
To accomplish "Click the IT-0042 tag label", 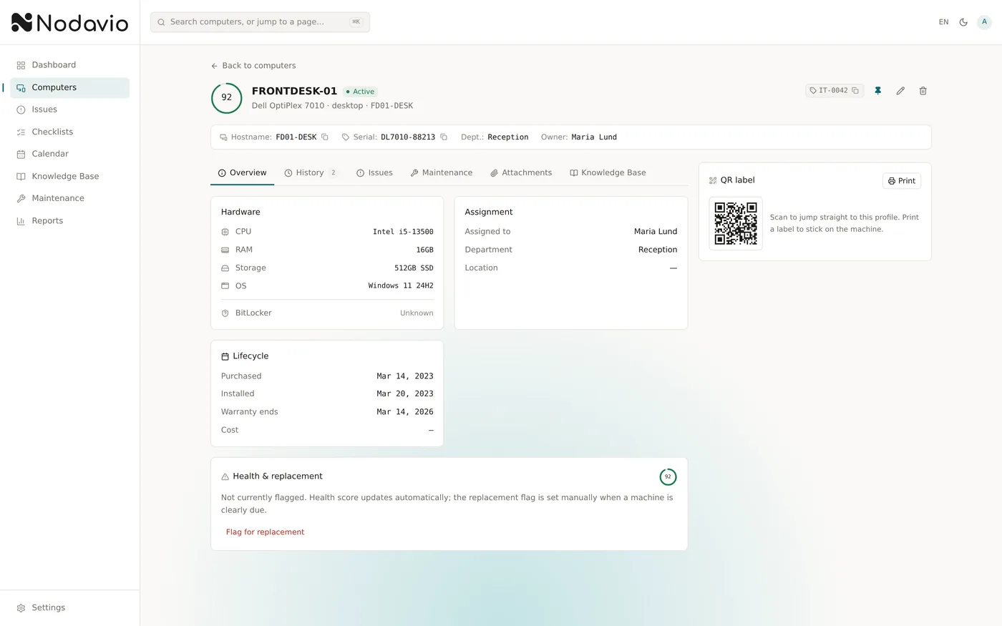I will (833, 91).
